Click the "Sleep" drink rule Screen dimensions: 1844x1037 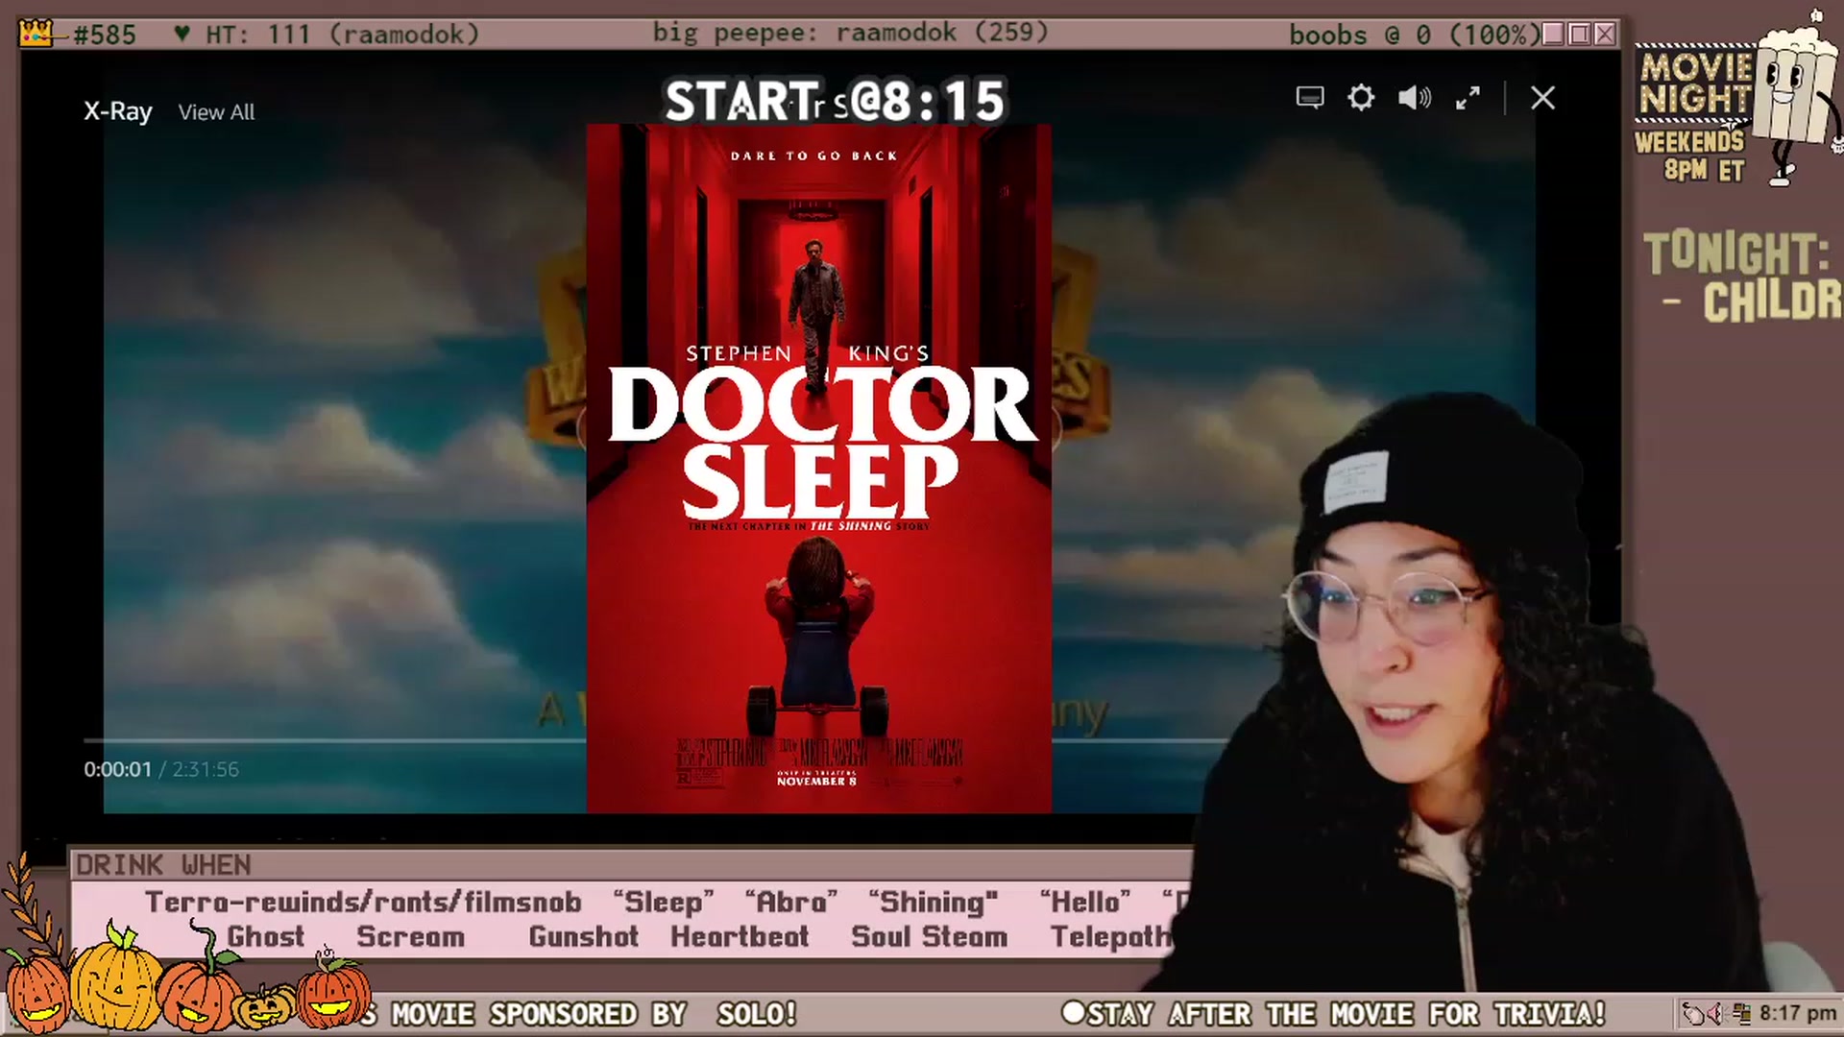(x=664, y=903)
